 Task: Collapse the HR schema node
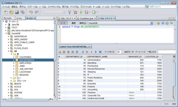(9, 51)
